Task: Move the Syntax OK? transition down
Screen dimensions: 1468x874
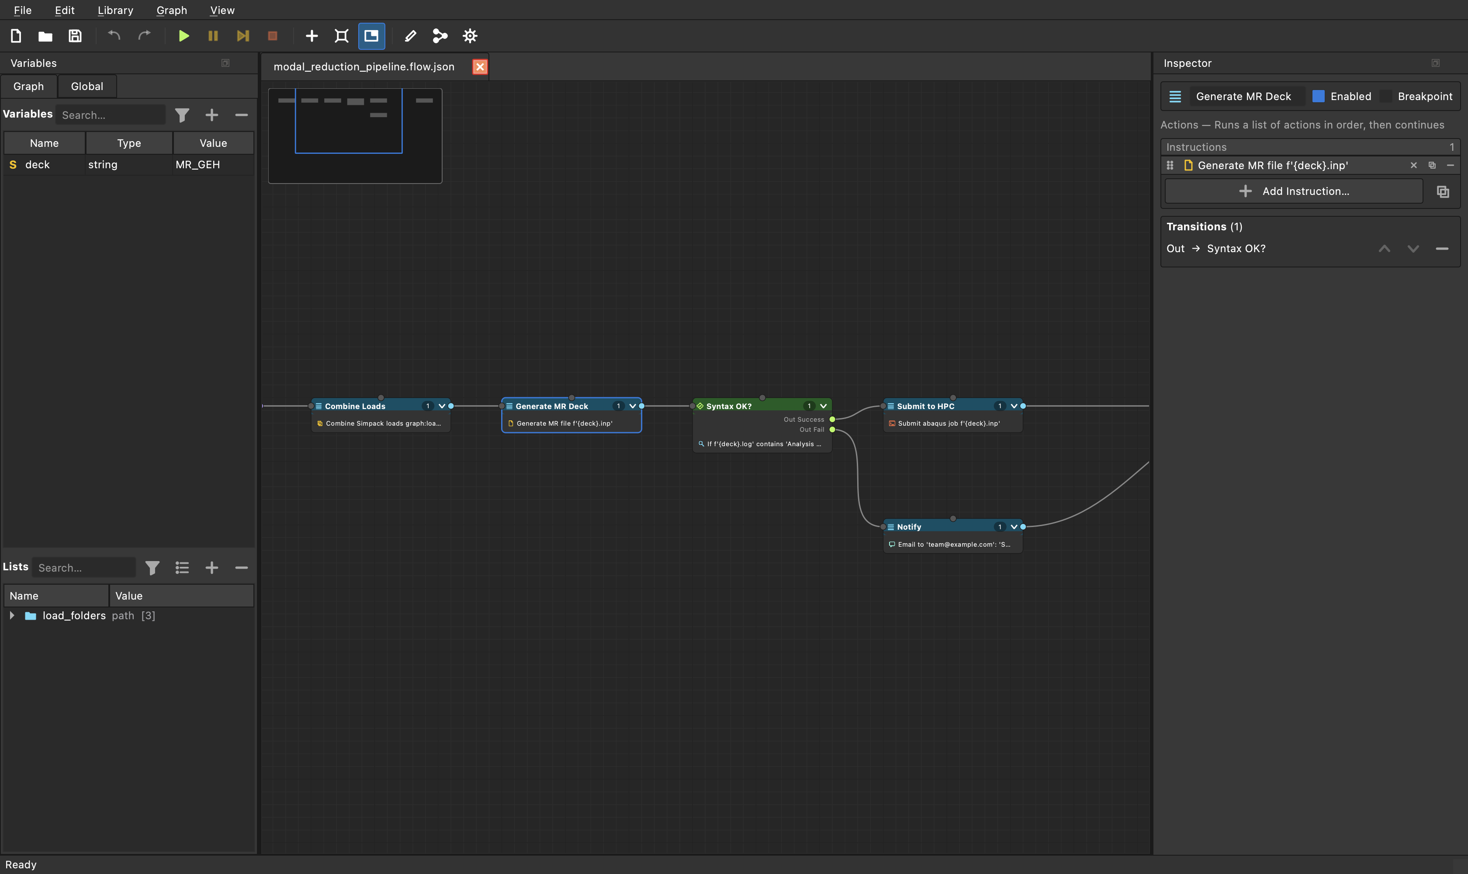Action: tap(1413, 249)
